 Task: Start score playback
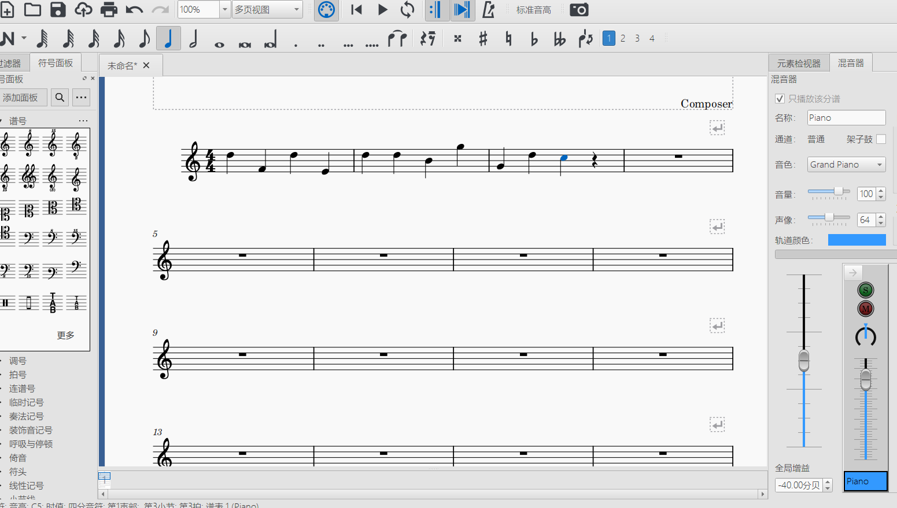pyautogui.click(x=382, y=9)
